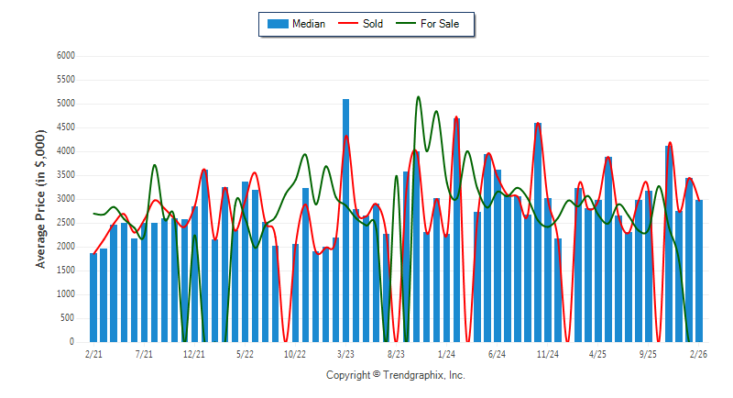The height and width of the screenshot is (398, 733).
Task: Click the red Sold line legend marker
Action: click(x=348, y=24)
